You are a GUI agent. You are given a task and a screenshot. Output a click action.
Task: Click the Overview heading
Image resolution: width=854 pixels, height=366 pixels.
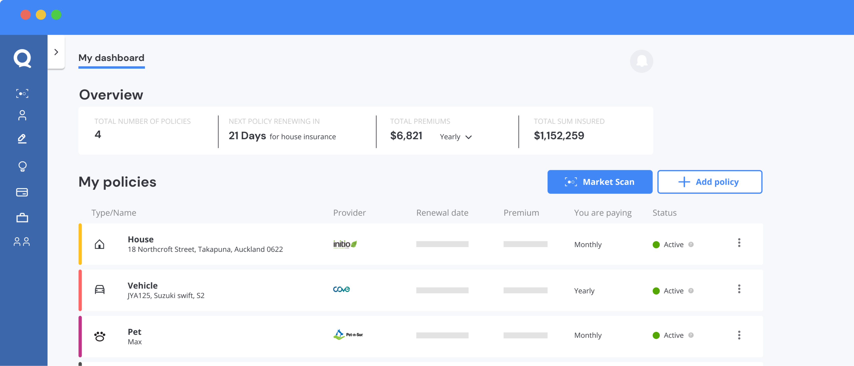click(x=111, y=95)
